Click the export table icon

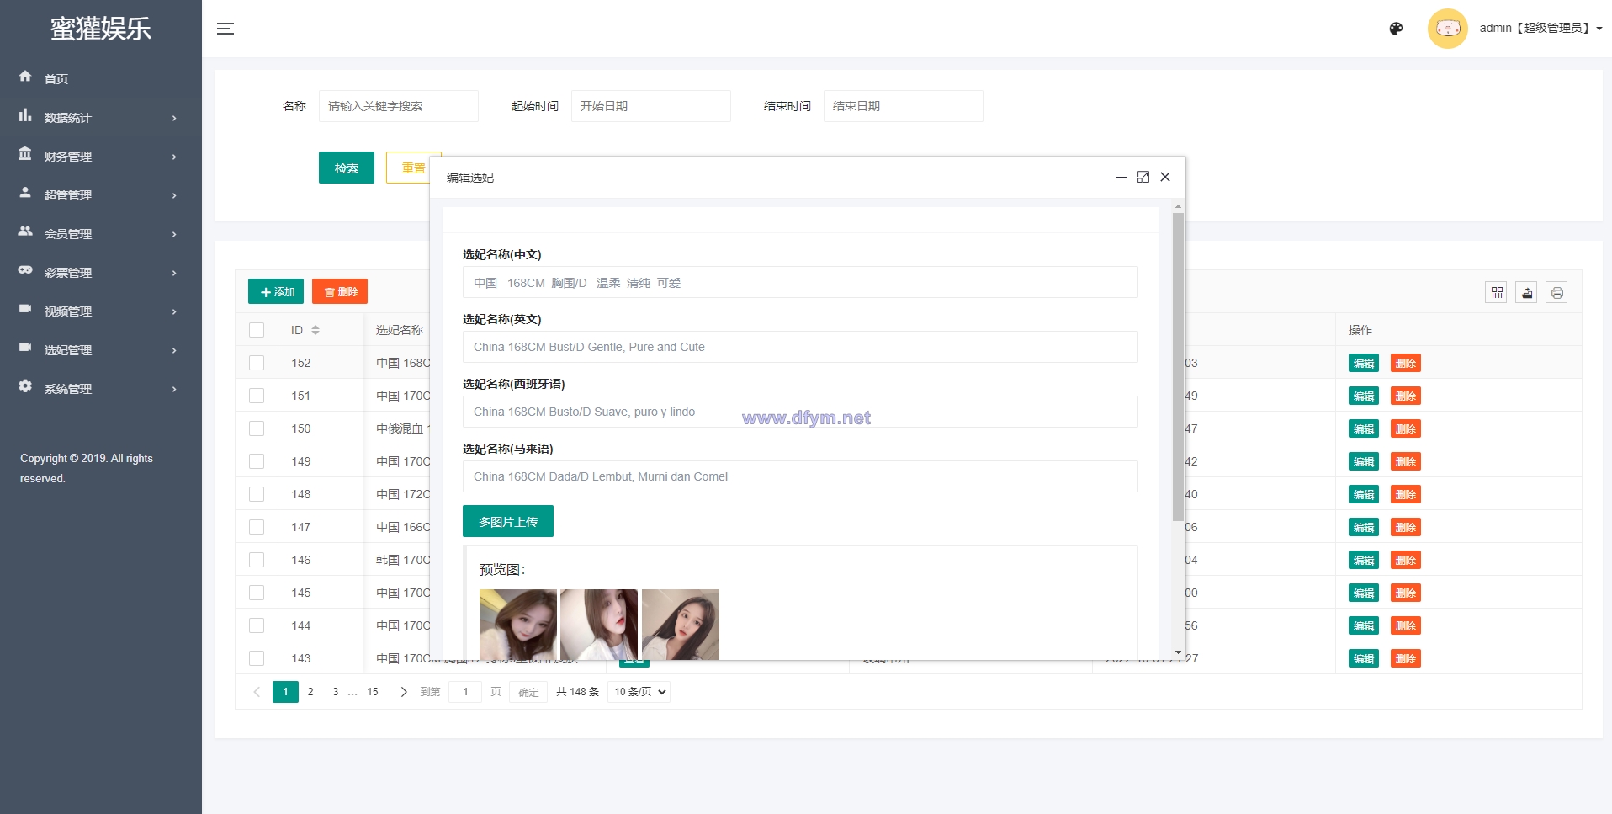click(x=1526, y=292)
